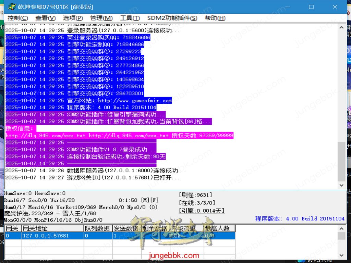Open the 查看(V) menu
This screenshot has width=351, height=263.
point(45,18)
